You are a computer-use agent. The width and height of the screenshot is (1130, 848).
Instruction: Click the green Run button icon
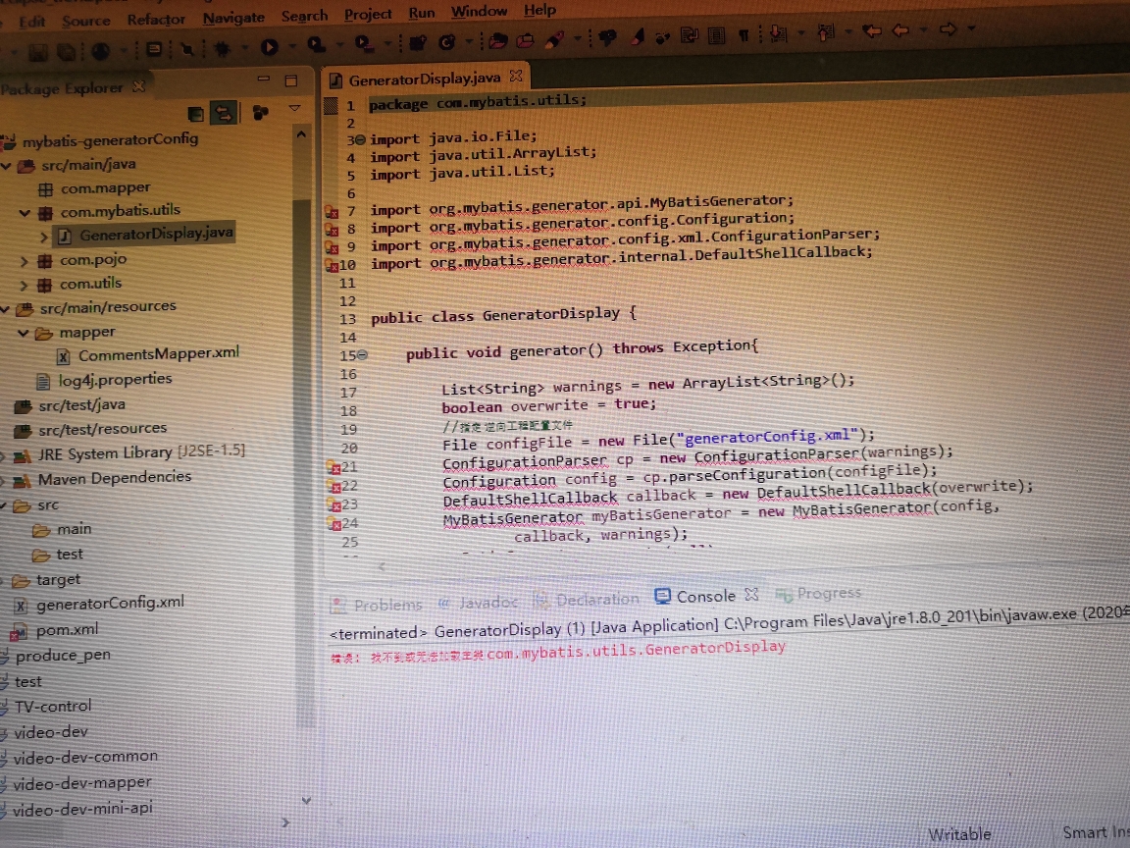[270, 47]
